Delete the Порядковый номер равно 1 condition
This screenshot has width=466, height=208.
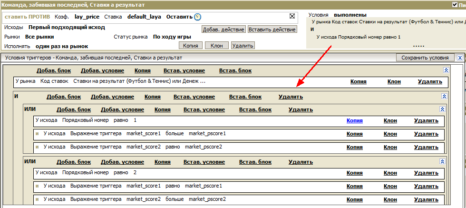(426, 120)
